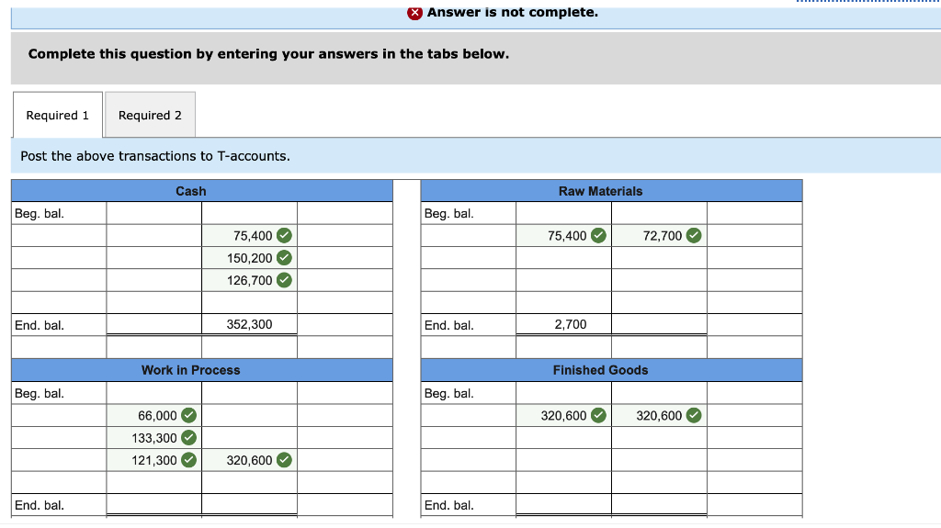The width and height of the screenshot is (941, 528).
Task: Click the green check next to Cash 150,200
Action: pos(285,258)
